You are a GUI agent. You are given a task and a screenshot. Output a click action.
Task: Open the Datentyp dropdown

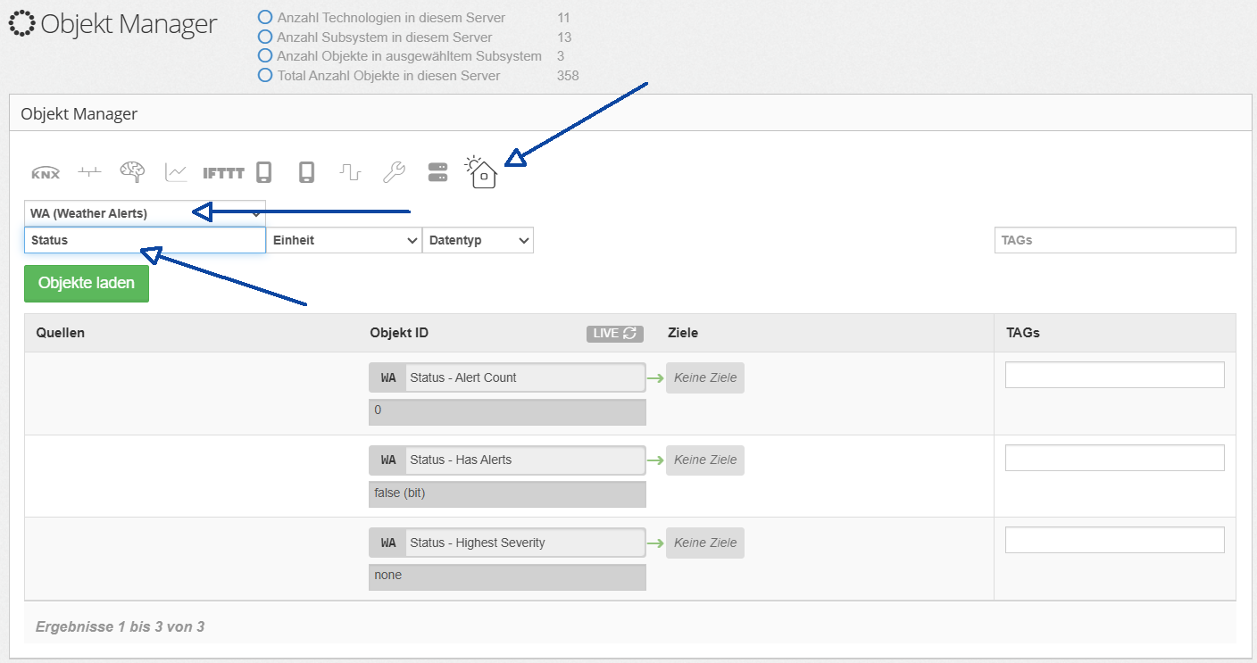point(478,240)
